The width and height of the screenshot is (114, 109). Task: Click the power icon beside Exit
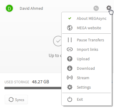tap(70, 99)
